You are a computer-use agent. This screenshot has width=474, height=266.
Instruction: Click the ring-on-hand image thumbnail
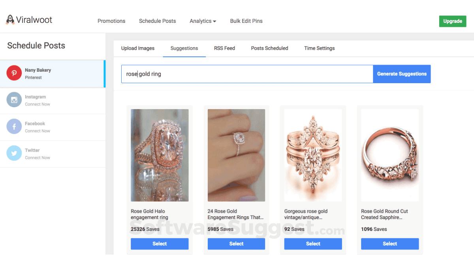(236, 155)
